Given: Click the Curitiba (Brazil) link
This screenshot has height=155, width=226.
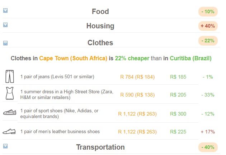Looking at the screenshot, I should [x=190, y=58].
